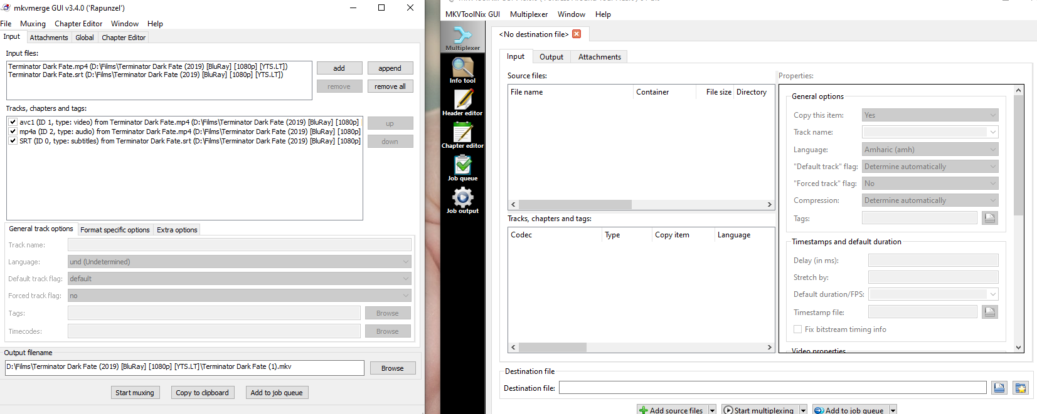Click the Start multiplexing button
The width and height of the screenshot is (1037, 414).
tap(760, 410)
